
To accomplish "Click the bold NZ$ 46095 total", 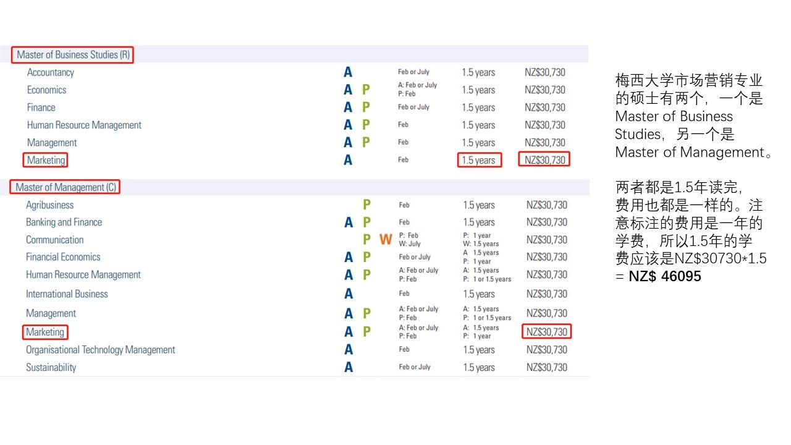I will click(665, 276).
